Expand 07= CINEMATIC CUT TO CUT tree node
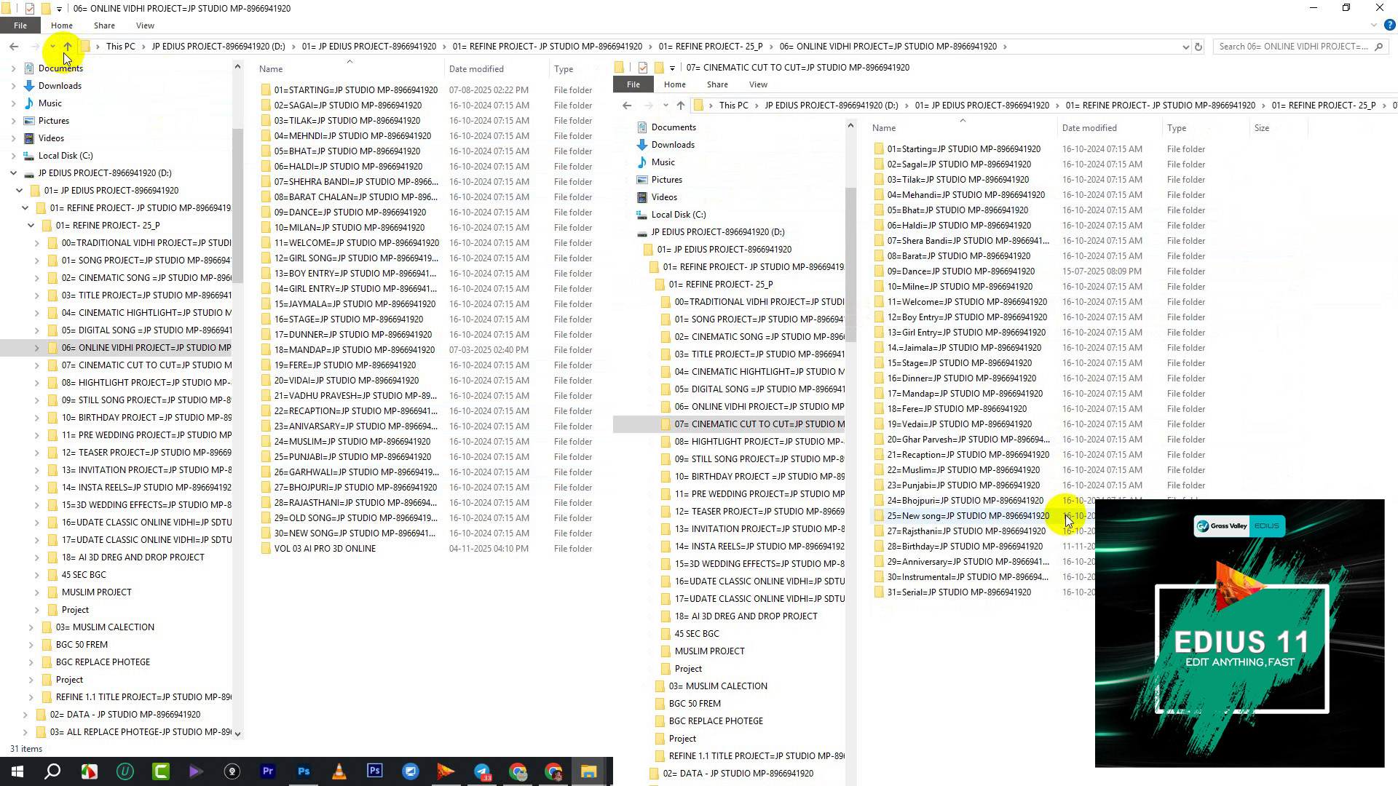 click(37, 365)
